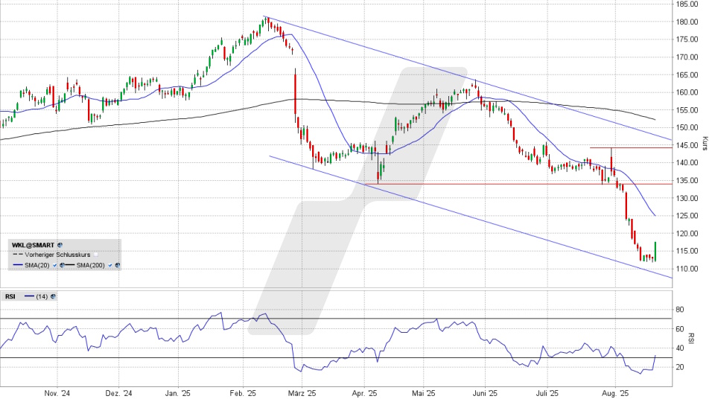715x402 pixels.
Task: Click the Jan. '25 date axis label
Action: click(x=178, y=393)
